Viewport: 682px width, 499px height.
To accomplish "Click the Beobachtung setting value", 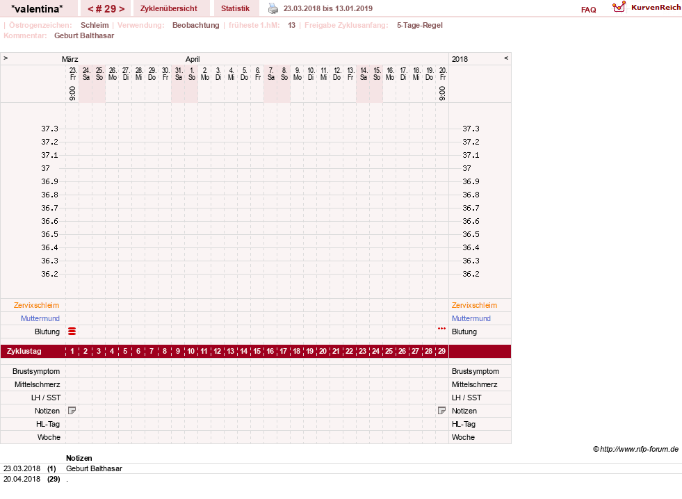I will (196, 25).
